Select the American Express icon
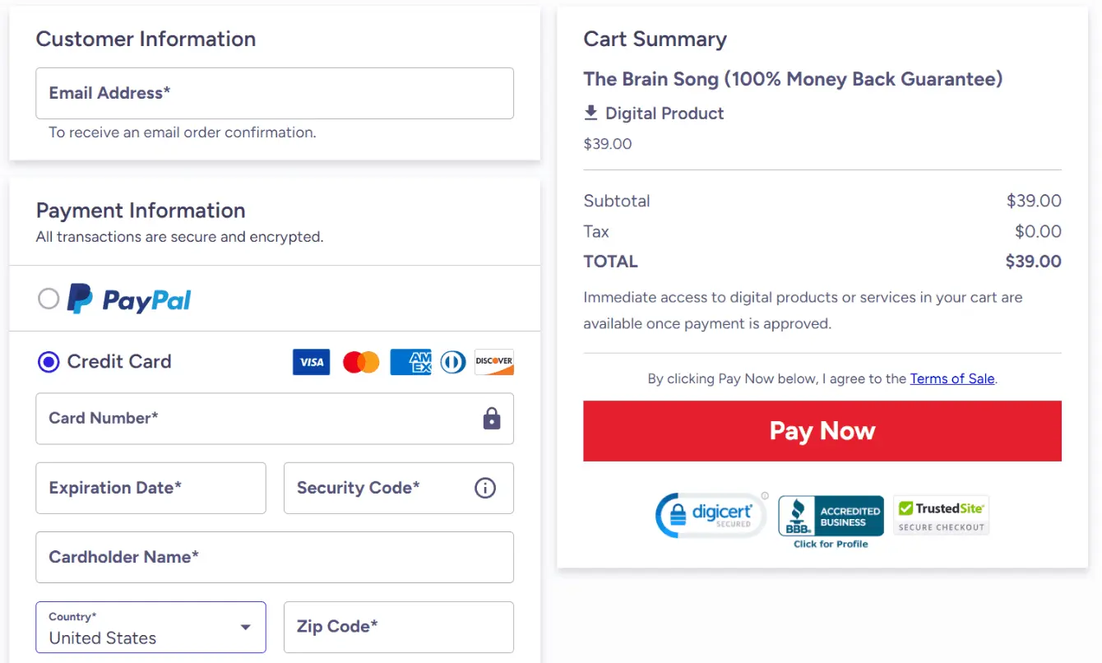 tap(410, 362)
